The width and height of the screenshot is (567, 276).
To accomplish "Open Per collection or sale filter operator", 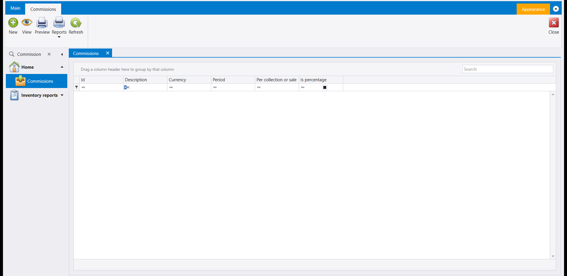I will point(259,87).
